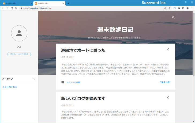Open the side panel icon

[183, 8]
